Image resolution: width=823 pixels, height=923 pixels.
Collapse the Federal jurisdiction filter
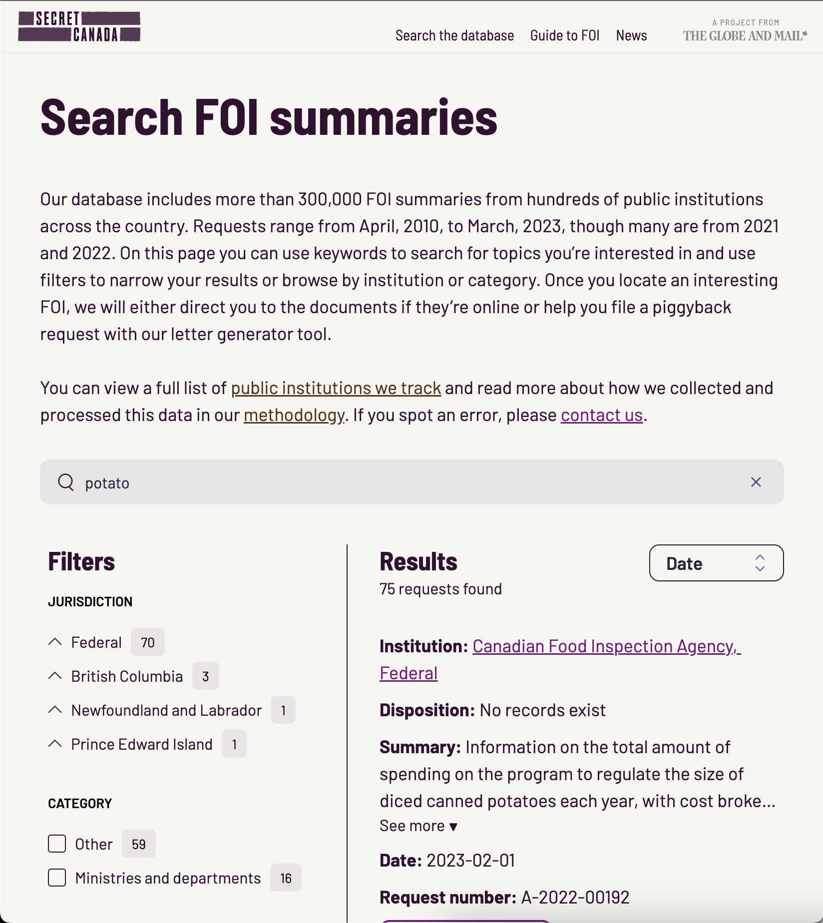(55, 642)
